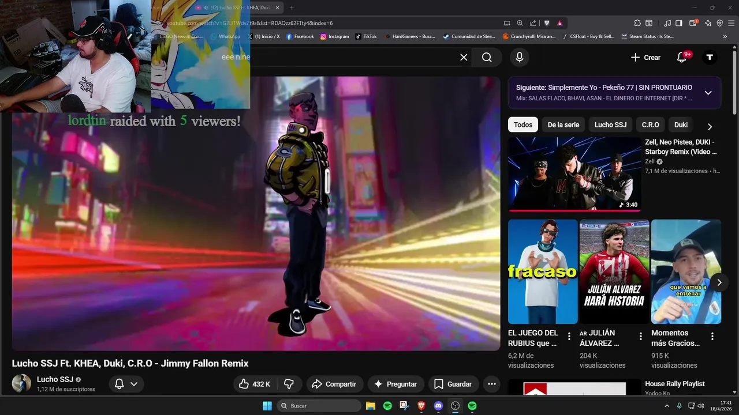Open a new browser tab with plus
This screenshot has height=415, width=739.
pyautogui.click(x=292, y=7)
